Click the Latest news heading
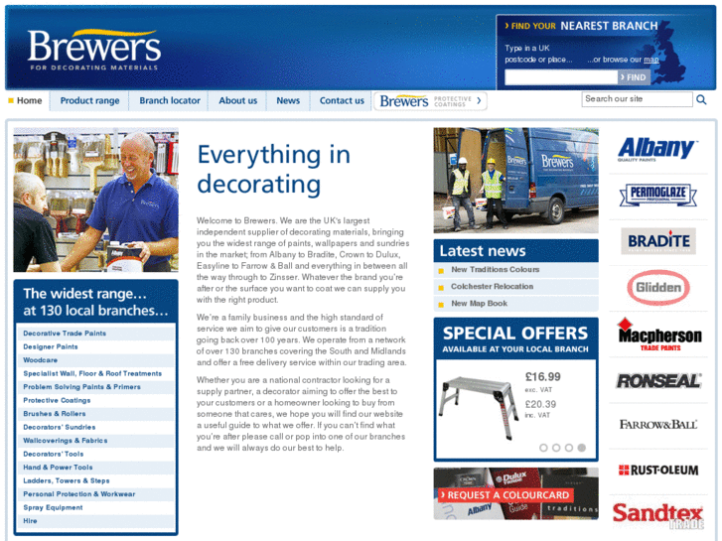Image resolution: width=722 pixels, height=541 pixels. click(483, 250)
